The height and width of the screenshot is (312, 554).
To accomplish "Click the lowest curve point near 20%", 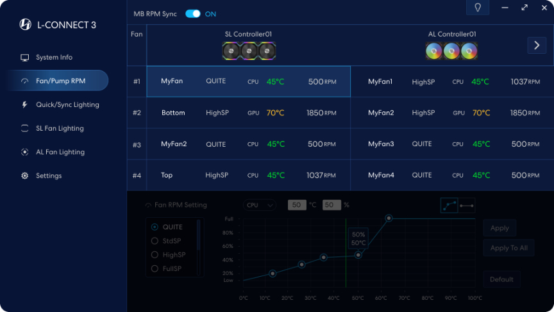I will click(x=273, y=274).
